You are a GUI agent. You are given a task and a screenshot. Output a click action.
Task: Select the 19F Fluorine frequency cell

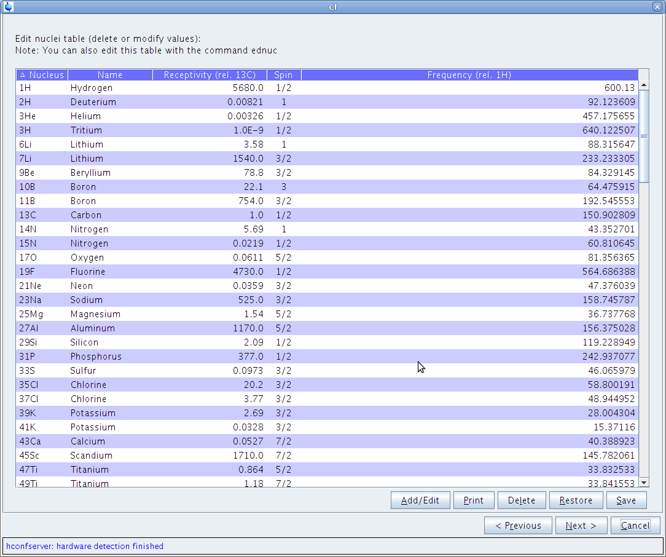[608, 272]
